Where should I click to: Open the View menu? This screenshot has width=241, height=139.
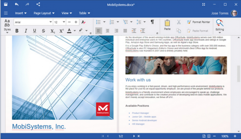tap(67, 13)
